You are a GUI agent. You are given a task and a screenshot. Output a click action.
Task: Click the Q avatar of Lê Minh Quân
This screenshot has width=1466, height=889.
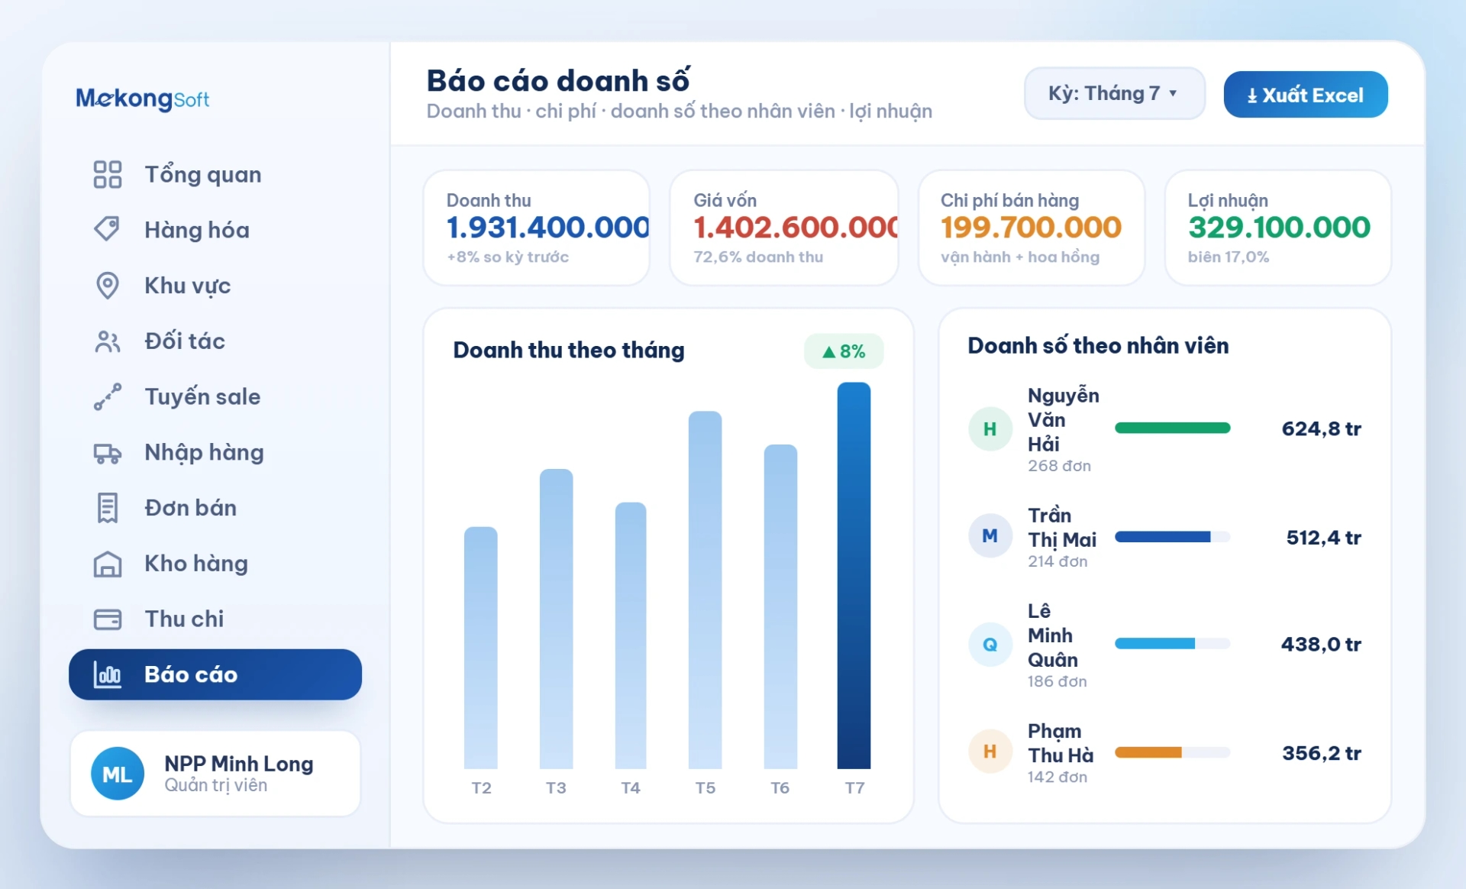[990, 645]
